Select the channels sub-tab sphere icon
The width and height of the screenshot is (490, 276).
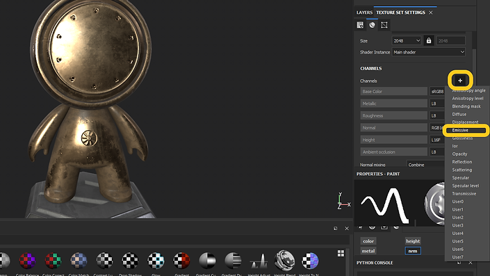tap(372, 25)
